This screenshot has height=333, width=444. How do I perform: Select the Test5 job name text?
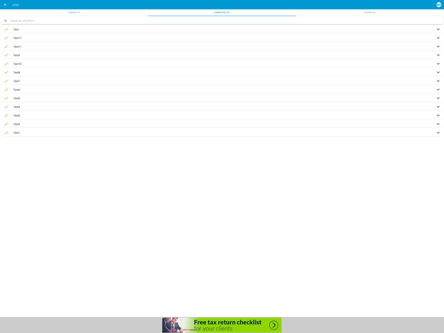(x=17, y=98)
